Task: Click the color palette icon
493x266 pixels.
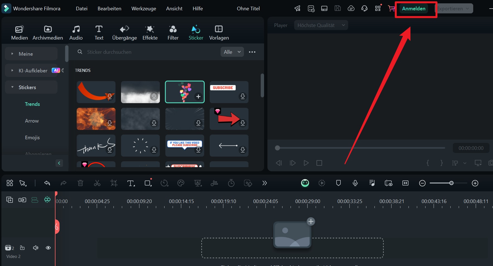Action: 181,183
